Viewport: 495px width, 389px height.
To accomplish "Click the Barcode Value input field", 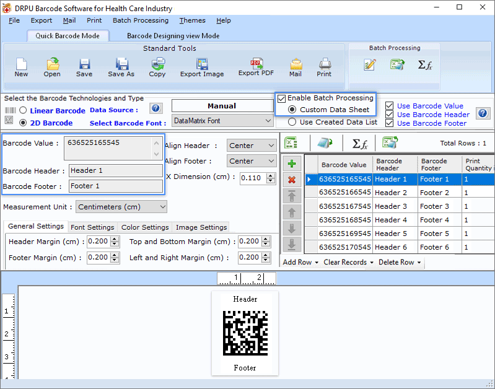I will [113, 148].
